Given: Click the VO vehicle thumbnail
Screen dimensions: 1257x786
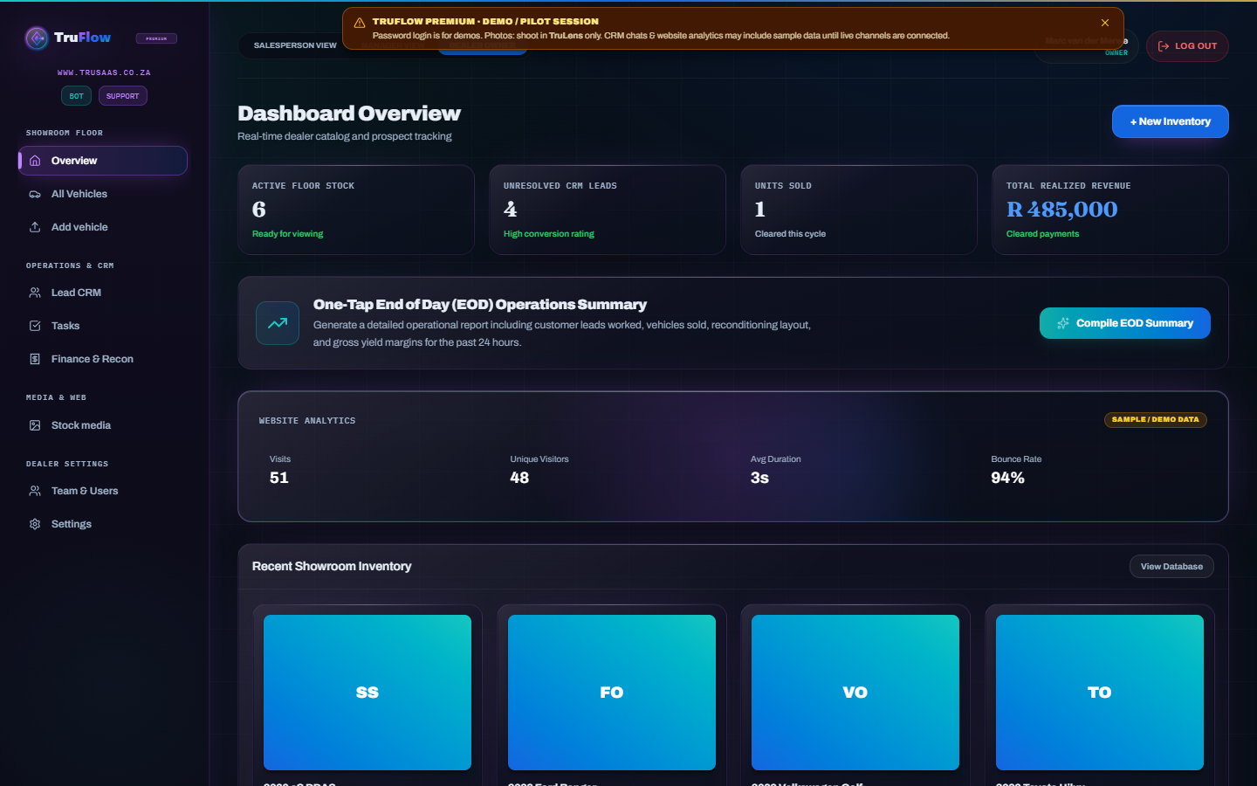Looking at the screenshot, I should (855, 693).
